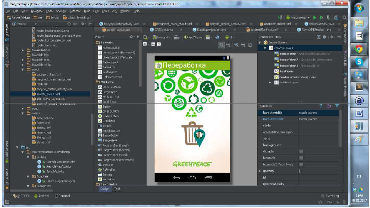The image size is (370, 208).
Task: Open Word from Windows taskbar
Action: coord(359,114)
